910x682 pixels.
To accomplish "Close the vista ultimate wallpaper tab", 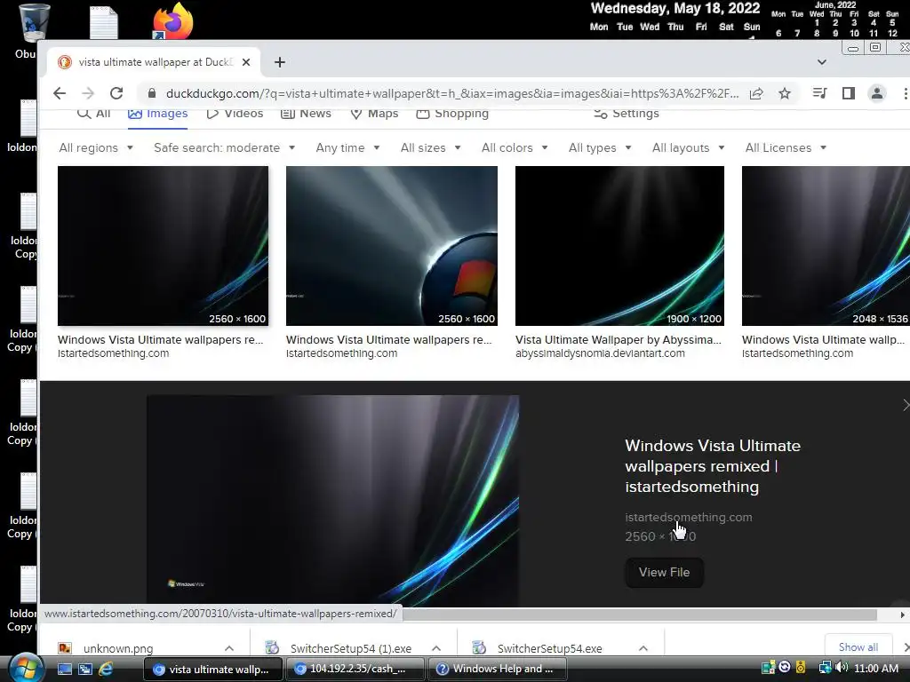I will pos(246,62).
